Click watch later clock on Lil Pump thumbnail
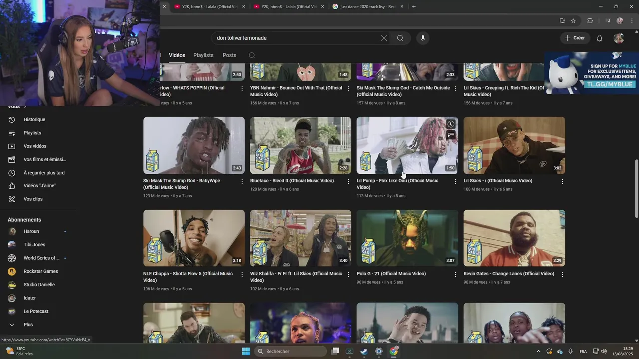The height and width of the screenshot is (359, 639). 451,124
